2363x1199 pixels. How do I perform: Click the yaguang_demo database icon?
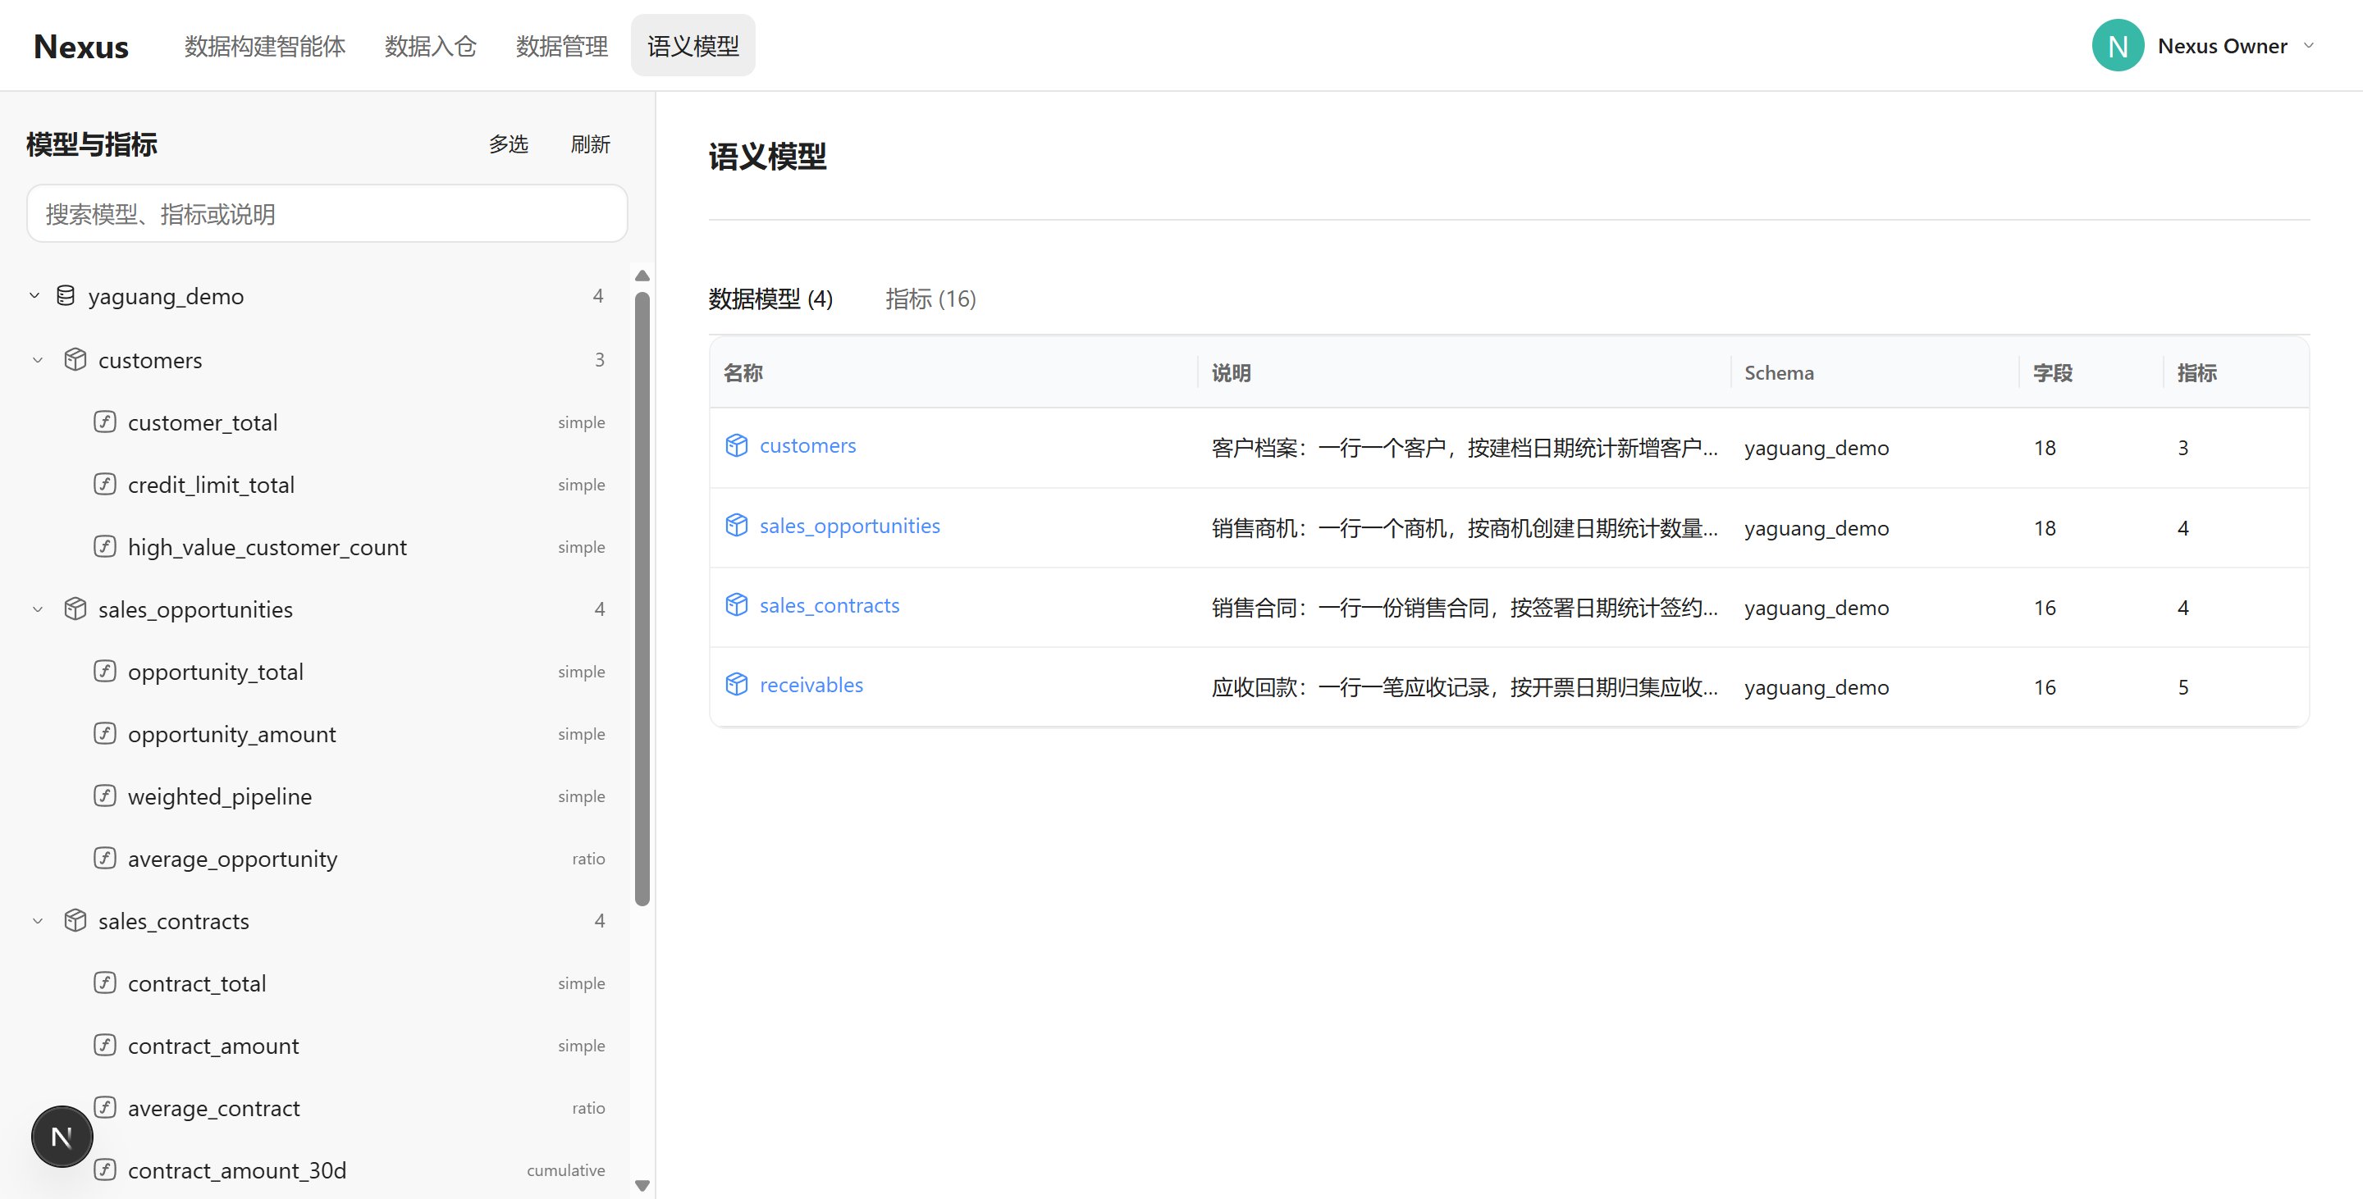pos(65,295)
